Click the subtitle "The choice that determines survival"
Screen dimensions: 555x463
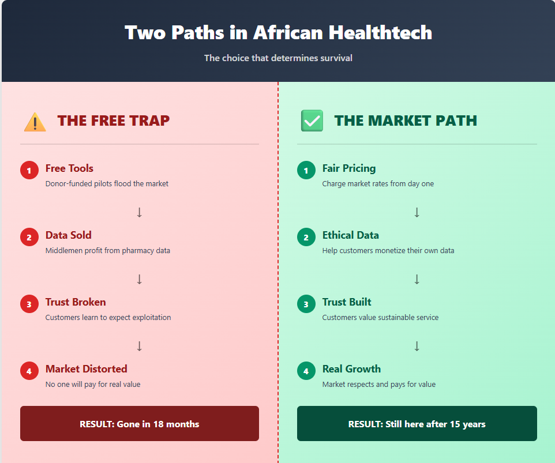pyautogui.click(x=278, y=58)
